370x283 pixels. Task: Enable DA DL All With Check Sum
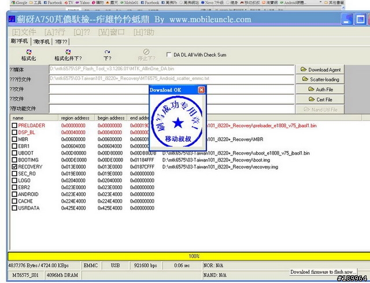(x=169, y=54)
